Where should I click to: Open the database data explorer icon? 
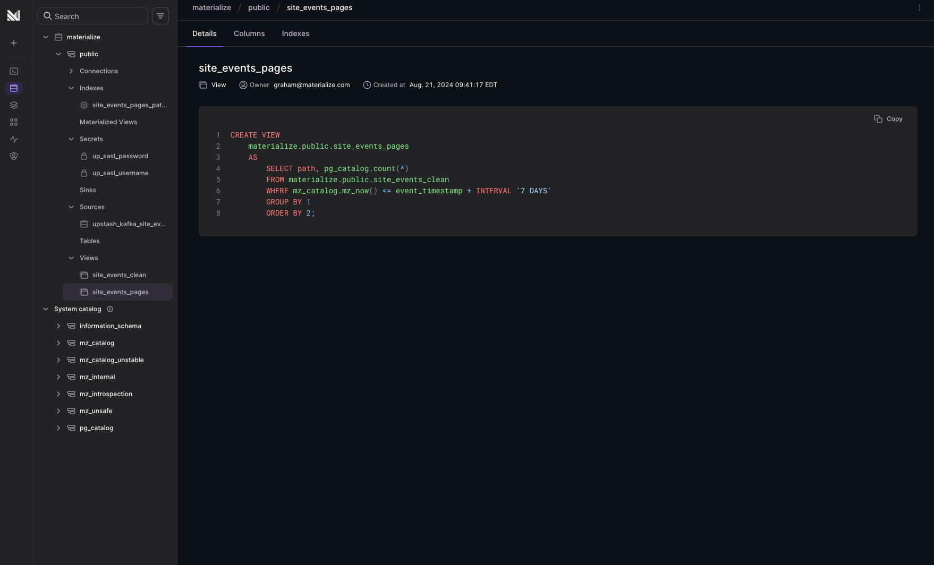14,88
